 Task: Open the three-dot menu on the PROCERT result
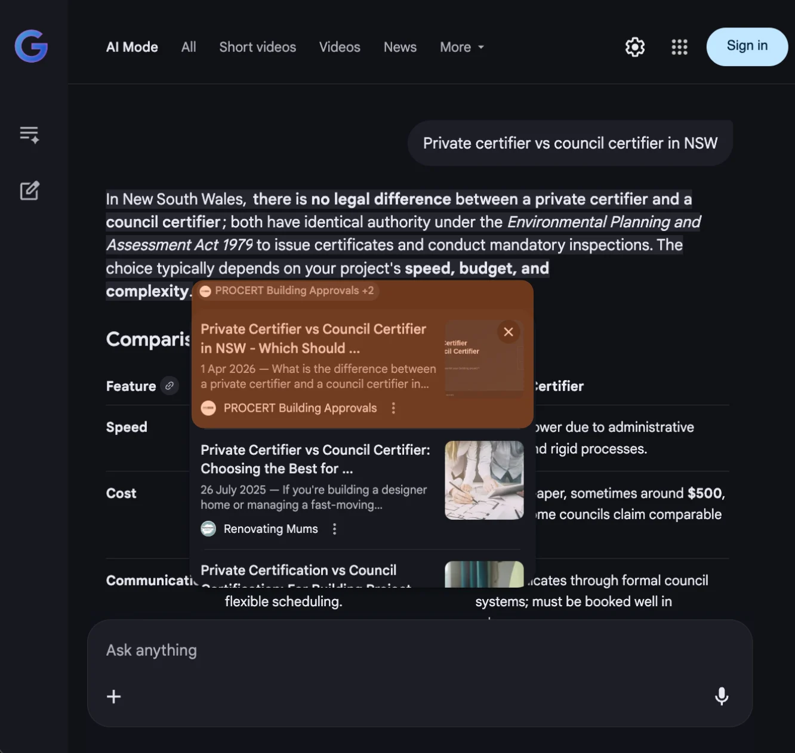(393, 408)
